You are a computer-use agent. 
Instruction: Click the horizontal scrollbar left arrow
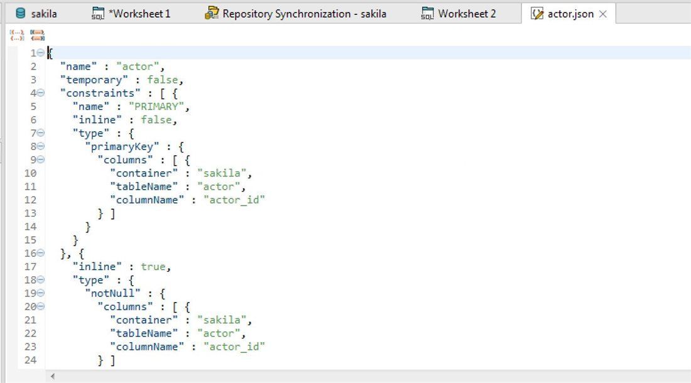pos(52,376)
